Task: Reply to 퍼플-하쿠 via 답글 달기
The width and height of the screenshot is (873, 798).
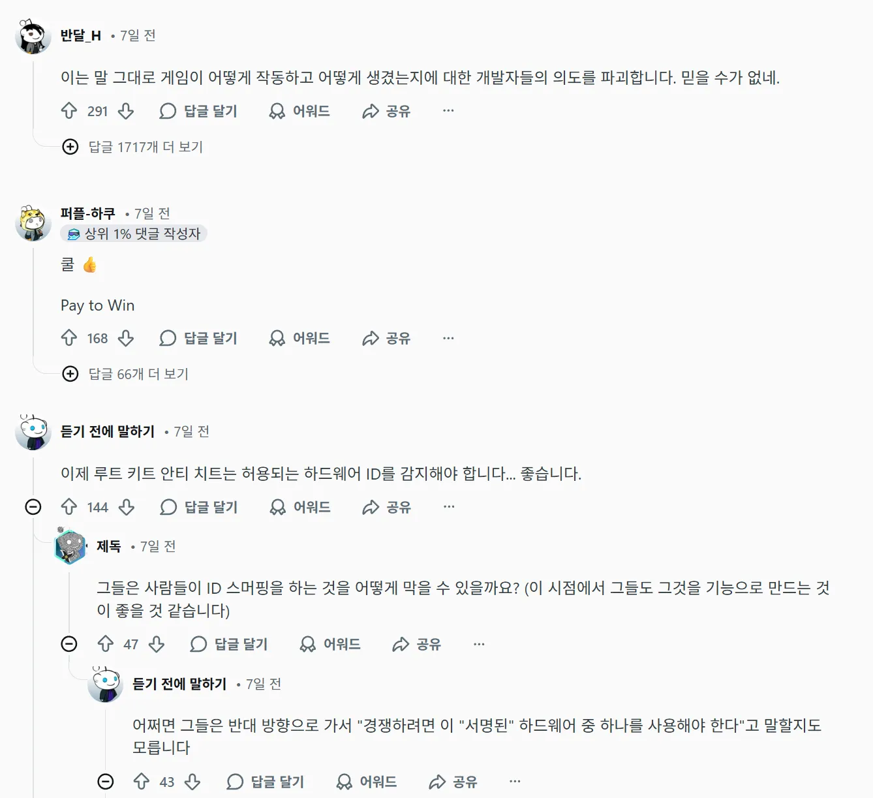Action: [x=199, y=339]
